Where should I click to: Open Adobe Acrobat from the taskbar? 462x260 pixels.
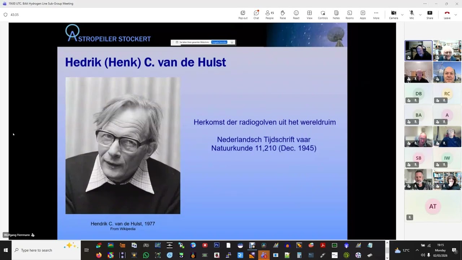click(323, 245)
